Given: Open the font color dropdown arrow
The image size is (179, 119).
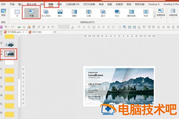Looking at the screenshot, I should pyautogui.click(x=76, y=27).
